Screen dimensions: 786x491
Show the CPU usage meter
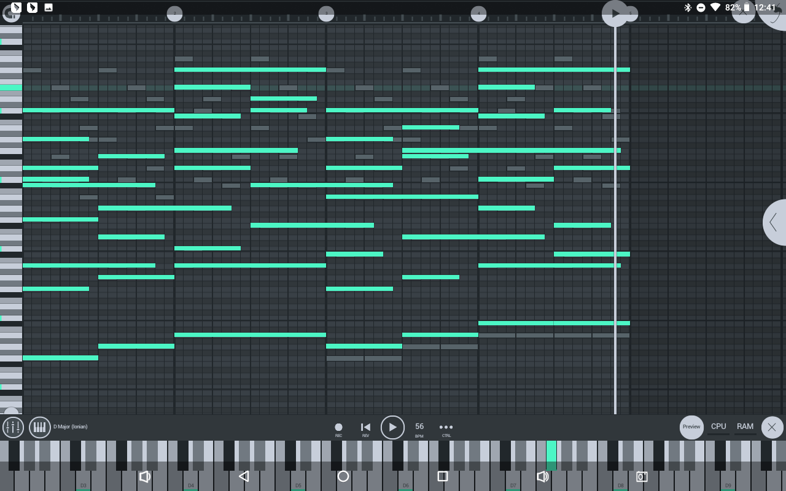(x=718, y=427)
